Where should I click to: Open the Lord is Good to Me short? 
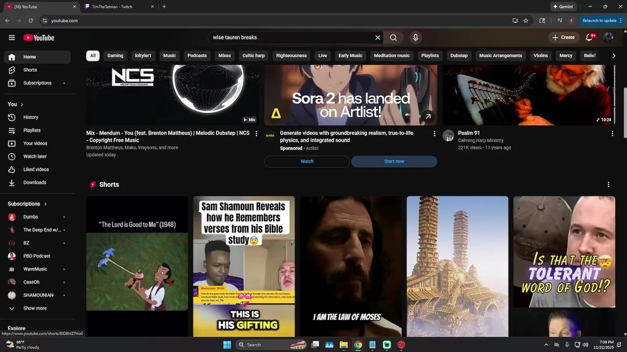click(x=137, y=266)
